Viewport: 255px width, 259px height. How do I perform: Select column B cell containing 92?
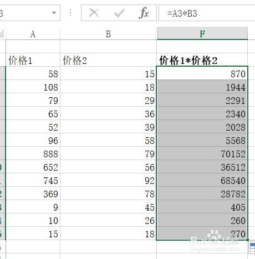click(x=108, y=180)
